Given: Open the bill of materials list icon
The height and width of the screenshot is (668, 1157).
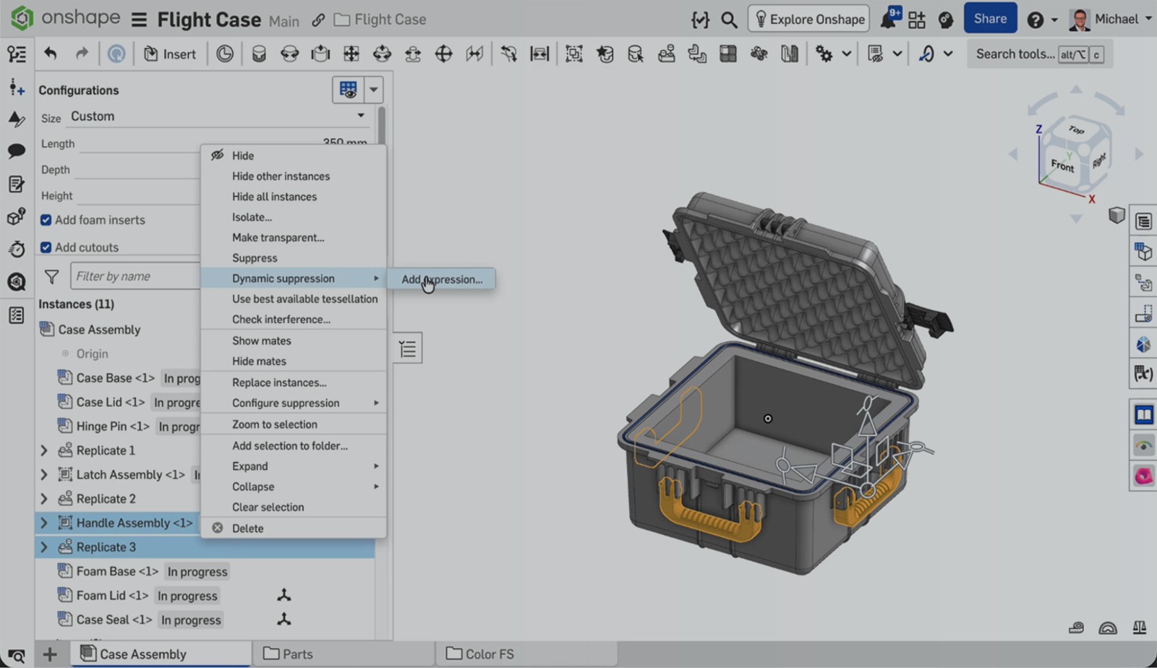Looking at the screenshot, I should tap(1143, 221).
